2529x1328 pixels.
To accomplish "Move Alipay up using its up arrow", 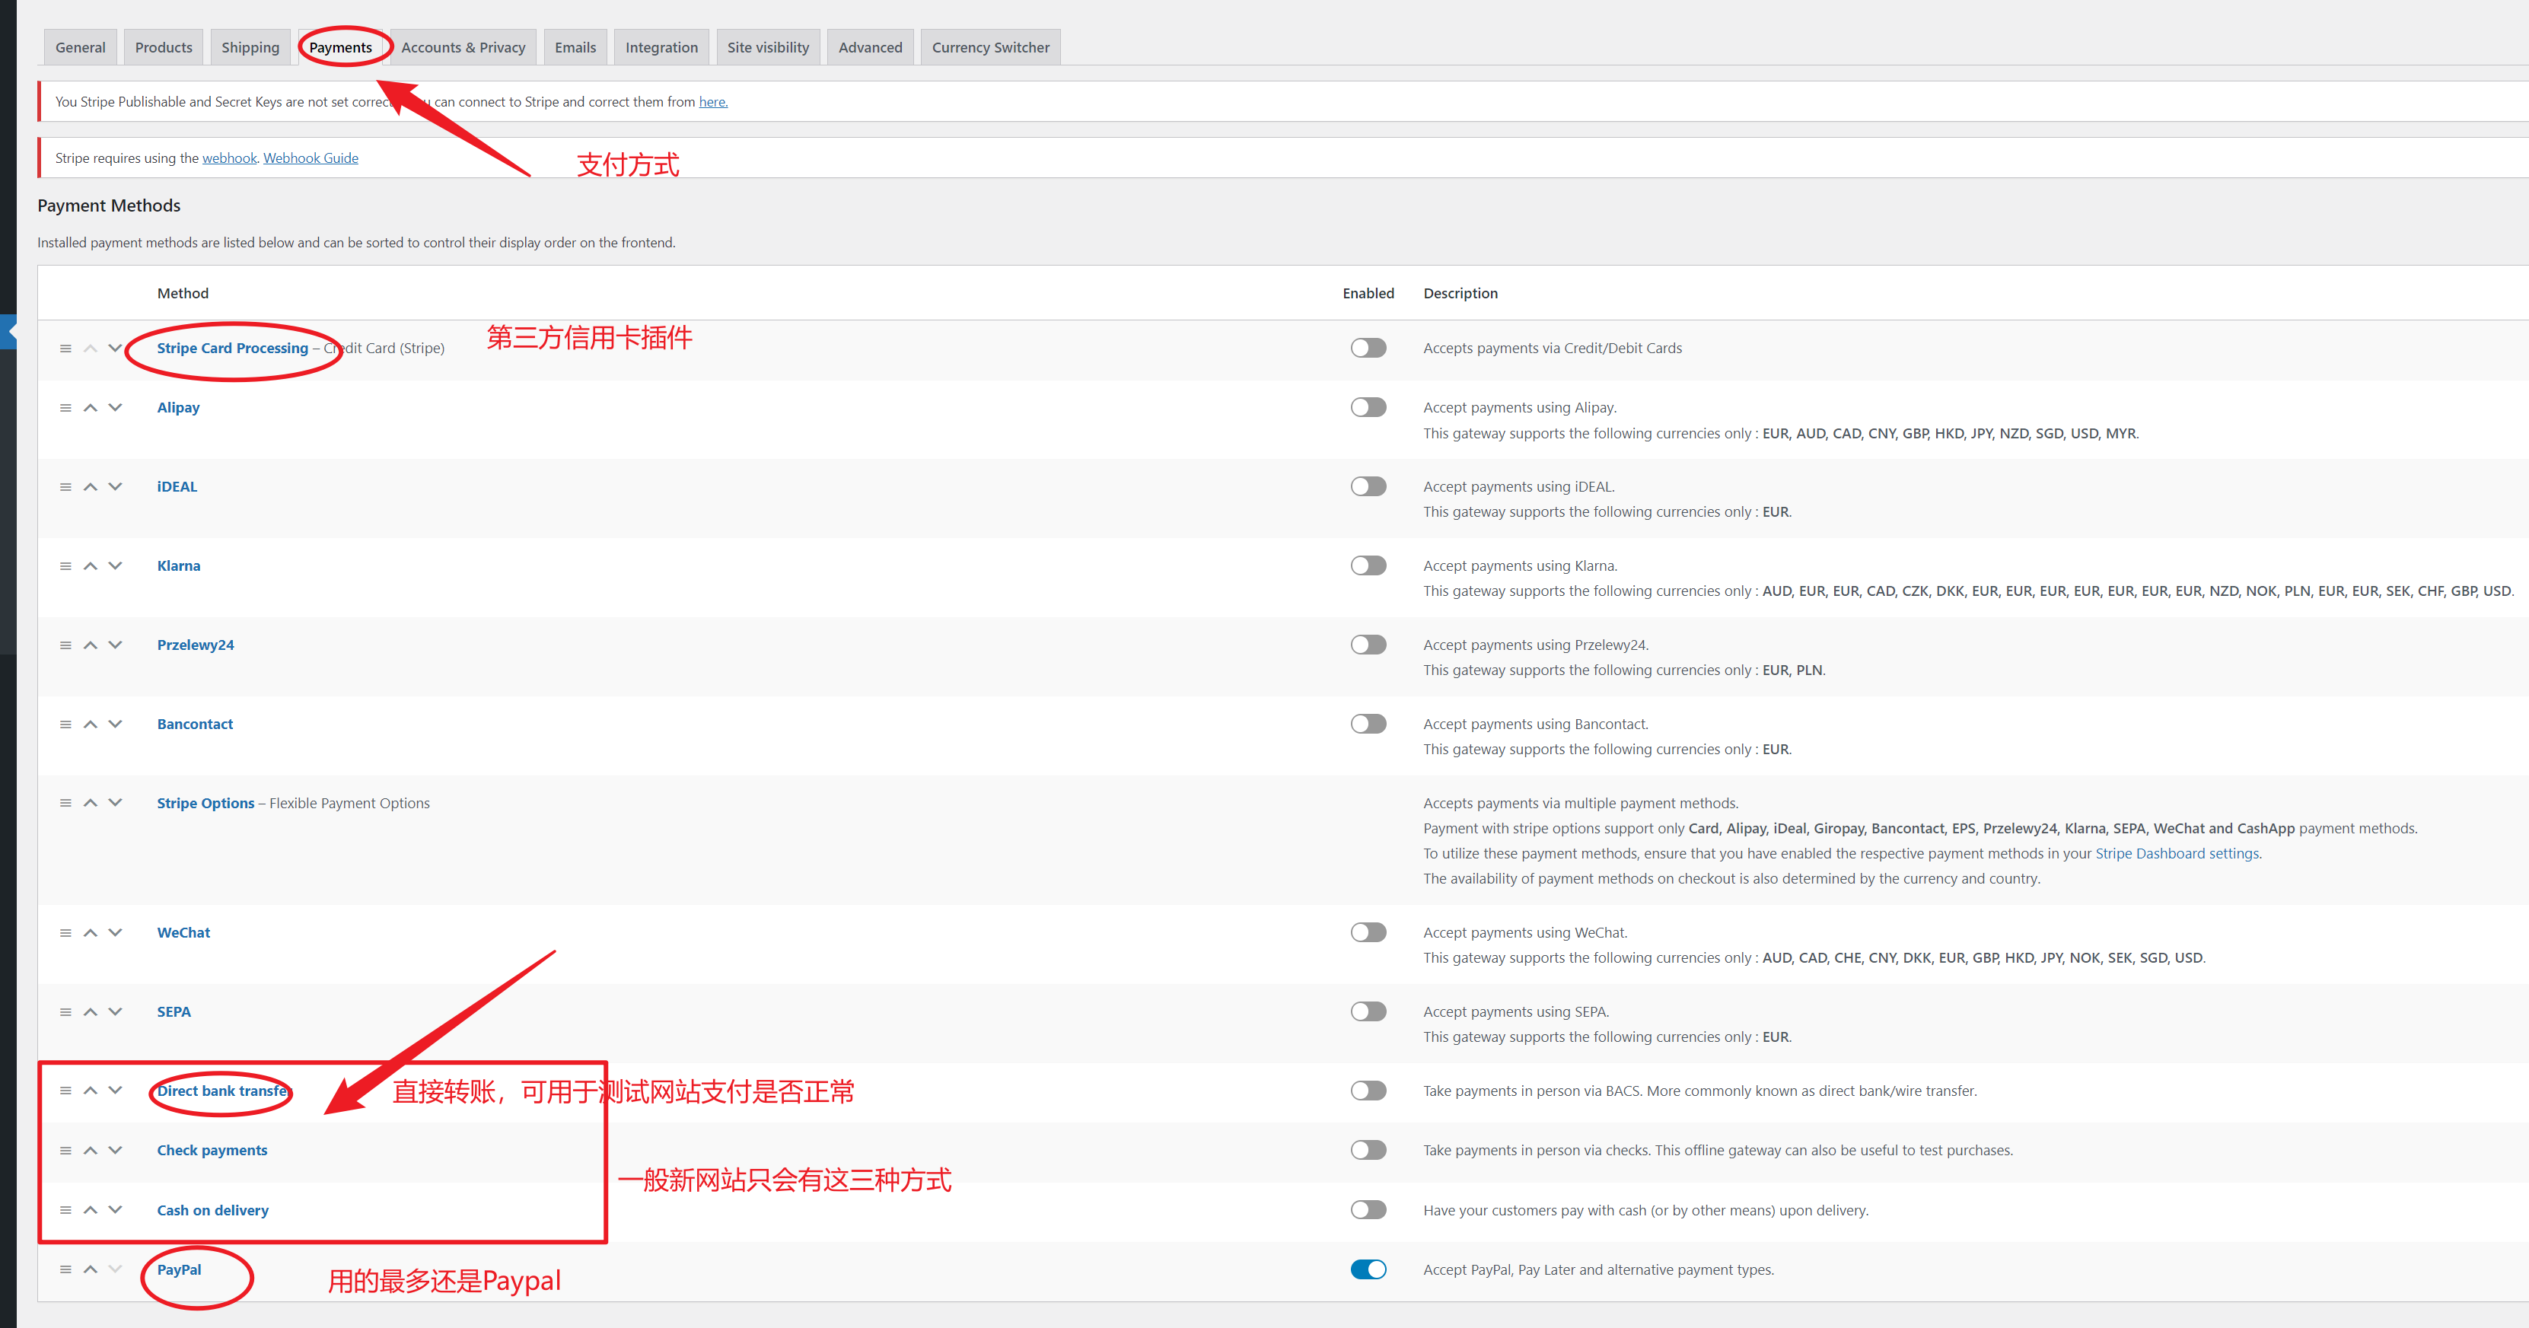I will pyautogui.click(x=89, y=407).
